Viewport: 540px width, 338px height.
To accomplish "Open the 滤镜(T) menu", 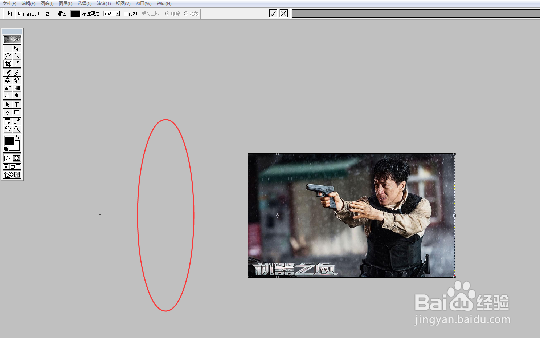I will tap(104, 4).
